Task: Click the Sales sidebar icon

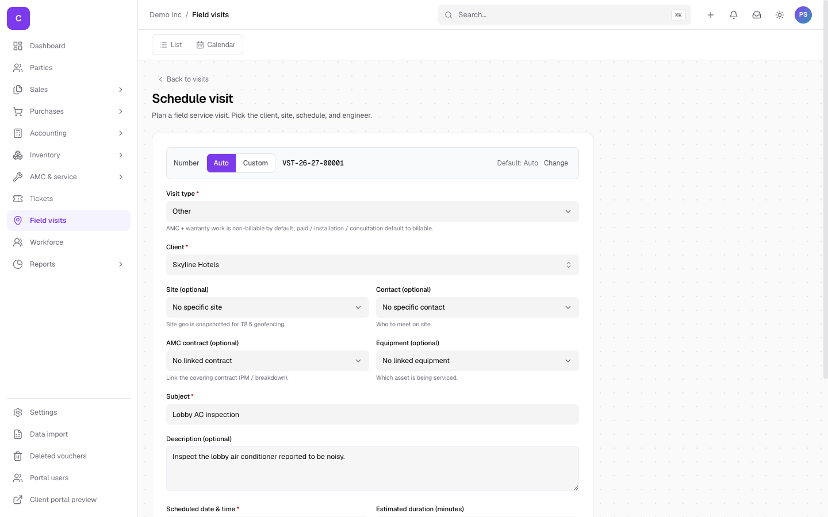Action: pos(18,90)
